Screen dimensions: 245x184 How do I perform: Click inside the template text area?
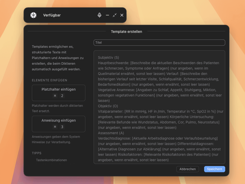pos(159,108)
